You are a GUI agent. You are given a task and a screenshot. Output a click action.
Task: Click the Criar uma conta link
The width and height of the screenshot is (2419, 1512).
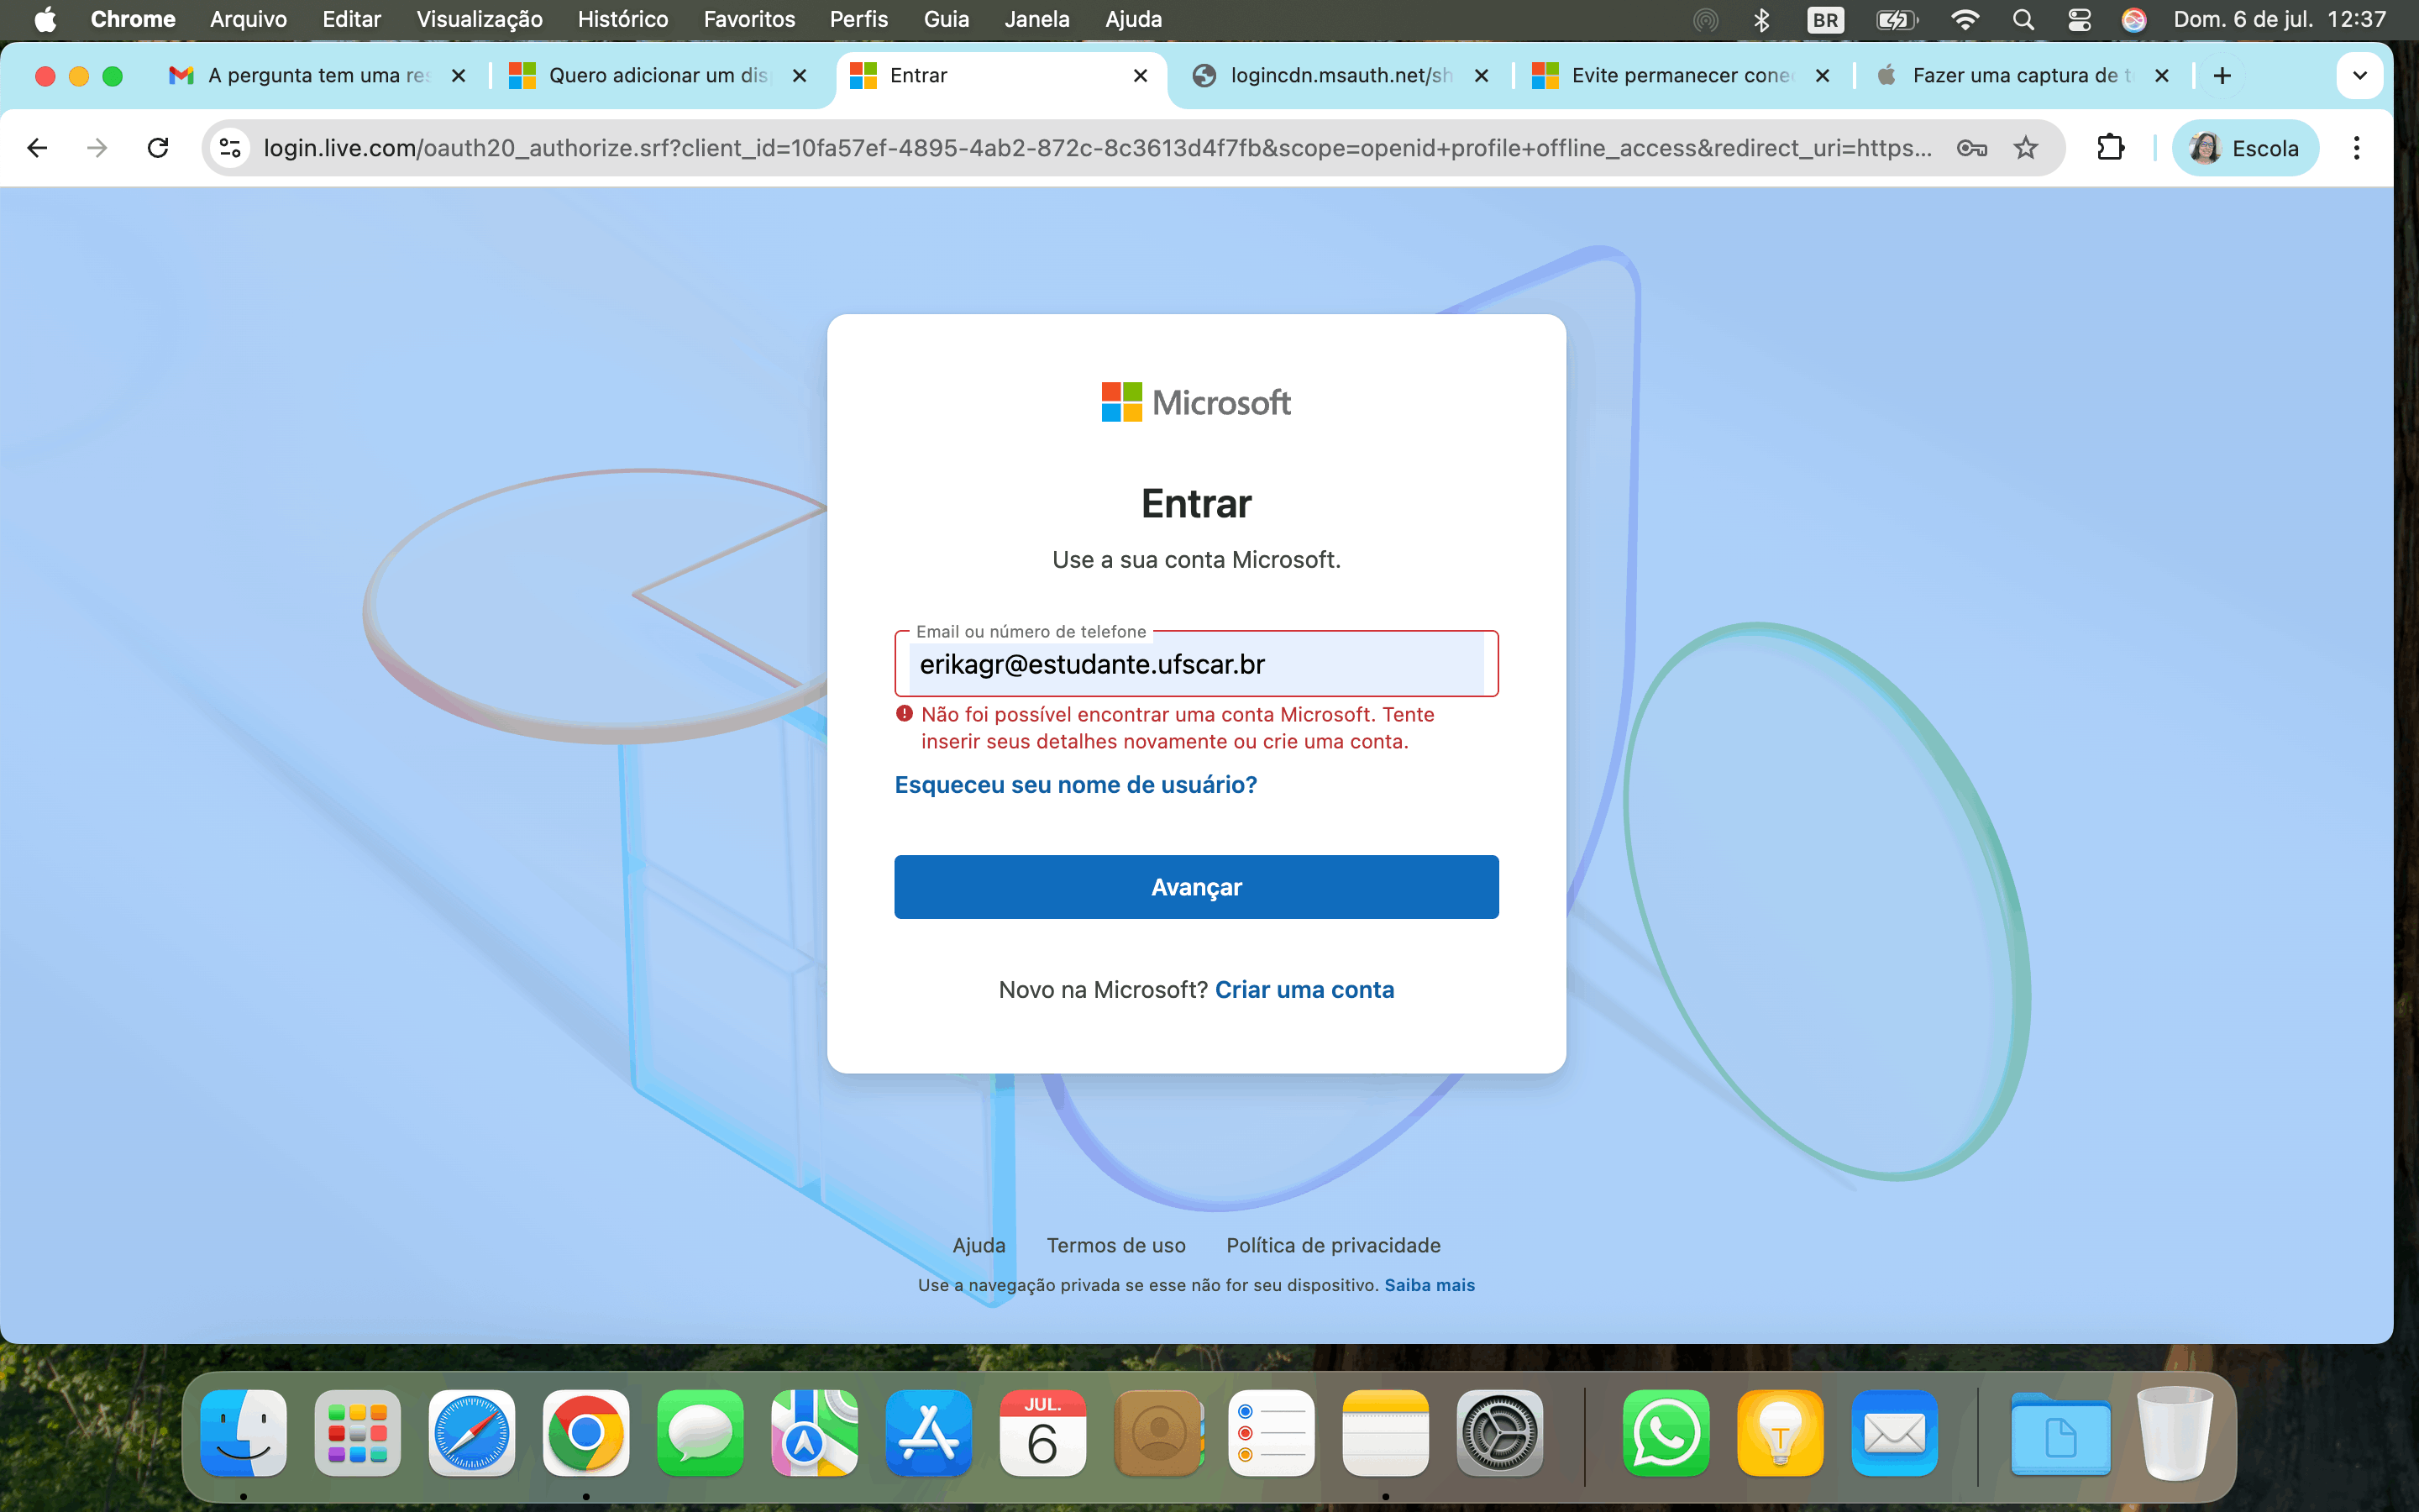[1304, 989]
